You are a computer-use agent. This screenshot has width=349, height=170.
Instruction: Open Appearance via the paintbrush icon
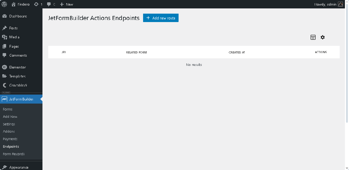(4, 167)
